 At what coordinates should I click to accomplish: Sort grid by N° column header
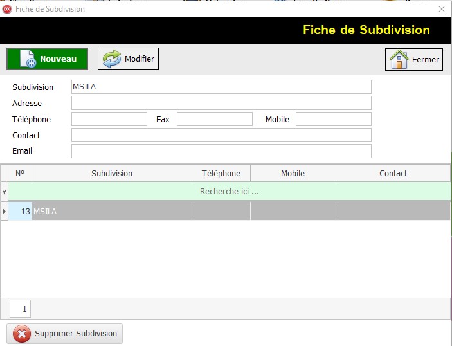[x=20, y=174]
